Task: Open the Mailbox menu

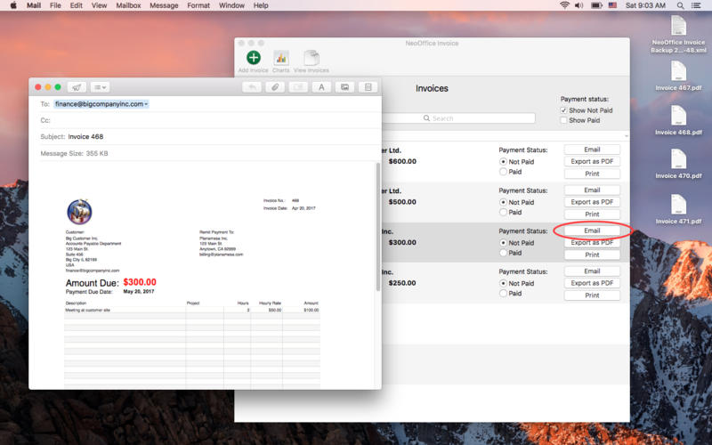Action: pyautogui.click(x=128, y=5)
